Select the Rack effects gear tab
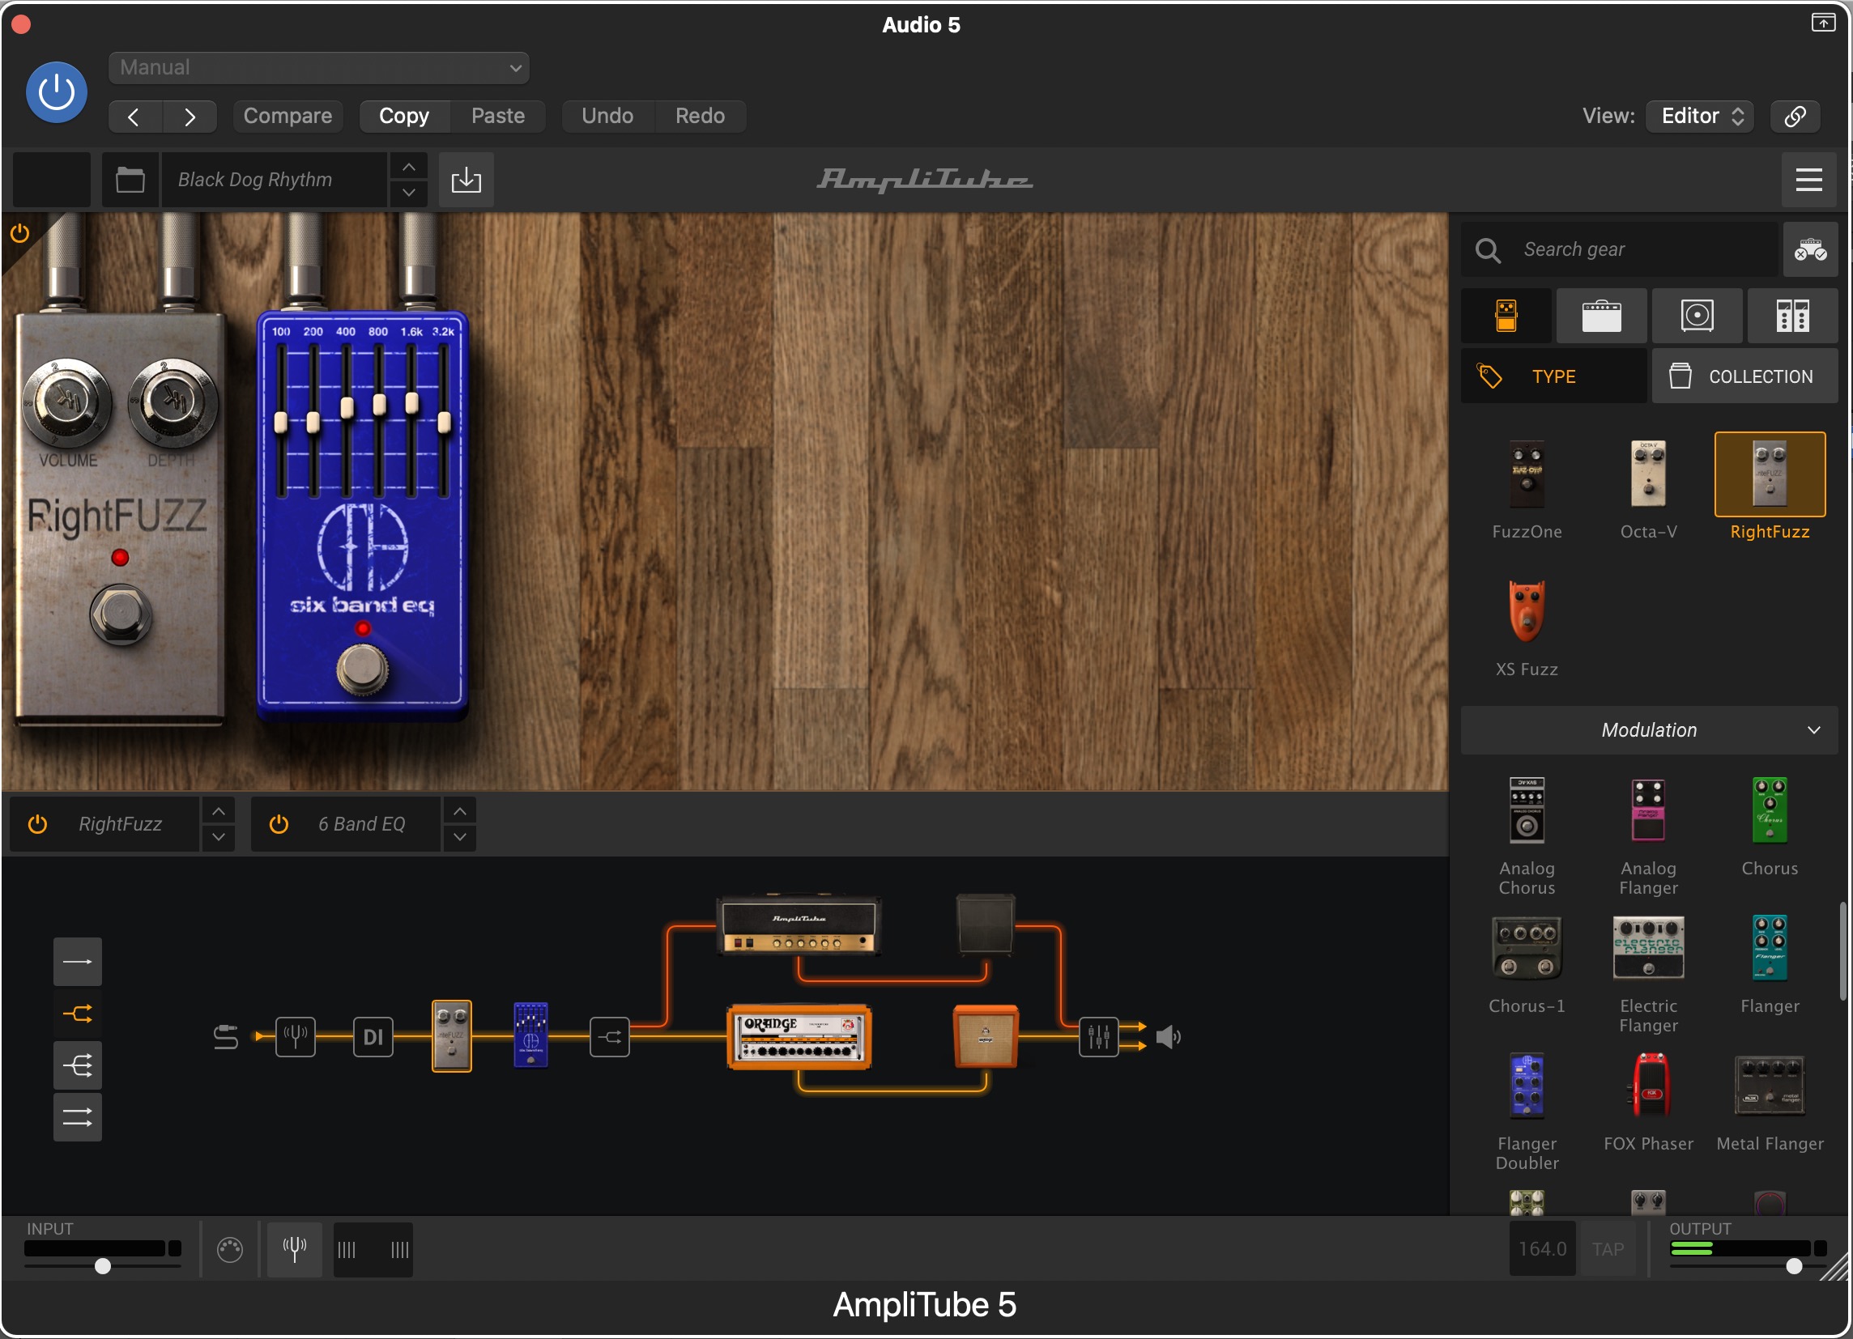1853x1339 pixels. (1791, 315)
